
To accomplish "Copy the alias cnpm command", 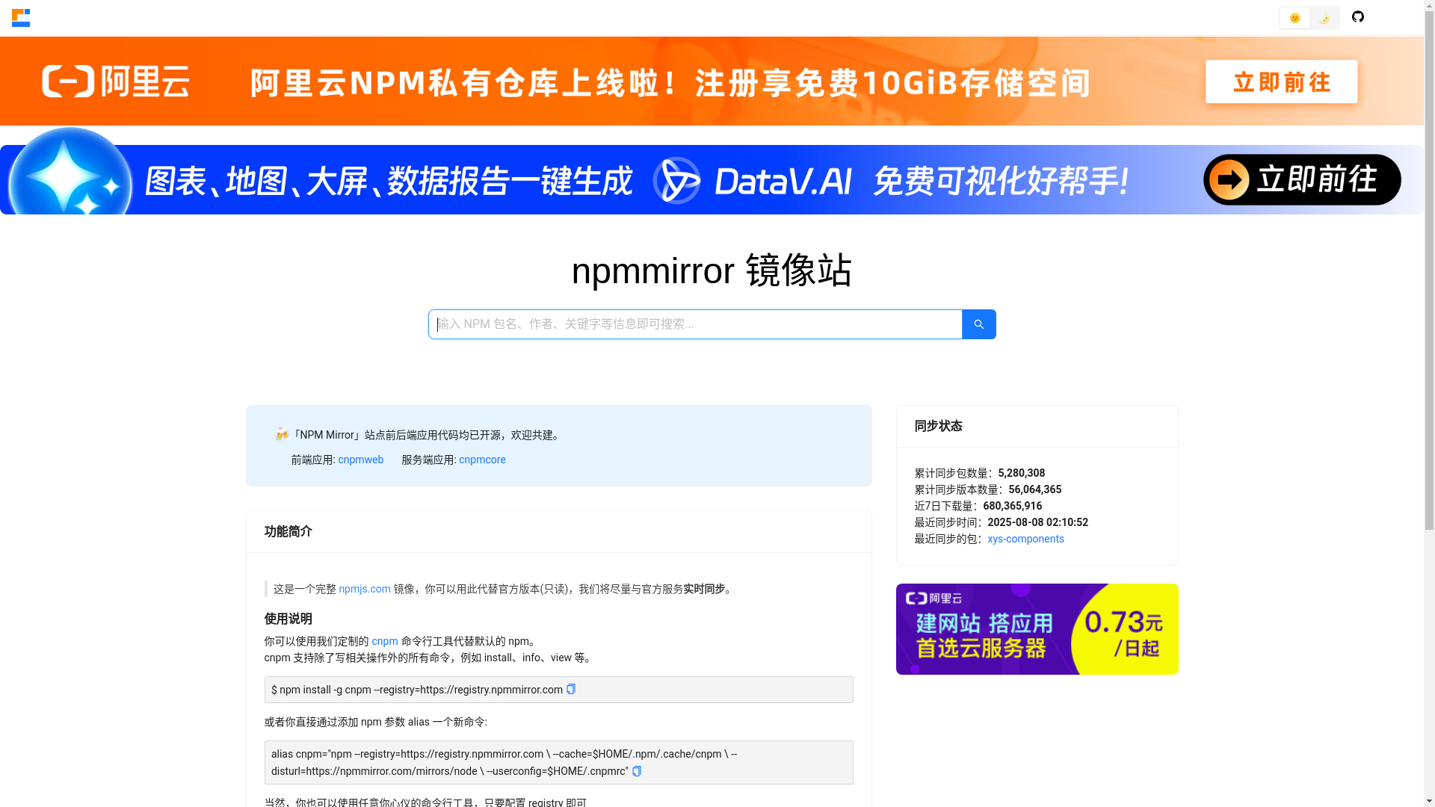I will [x=637, y=771].
